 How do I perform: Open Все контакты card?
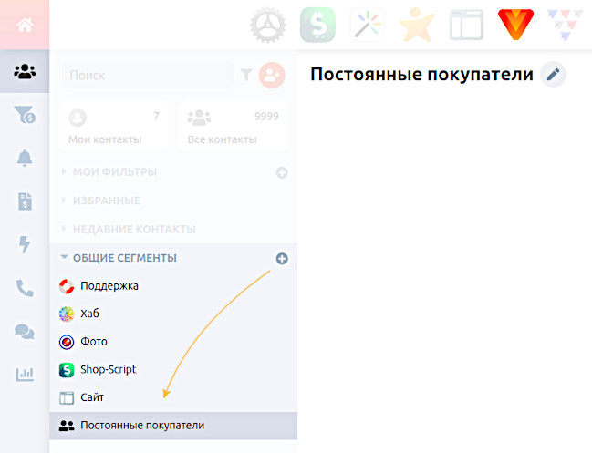(x=233, y=127)
